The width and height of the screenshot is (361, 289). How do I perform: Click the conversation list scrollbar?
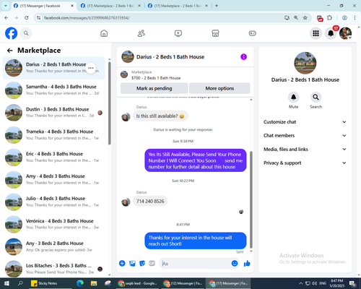(x=110, y=103)
